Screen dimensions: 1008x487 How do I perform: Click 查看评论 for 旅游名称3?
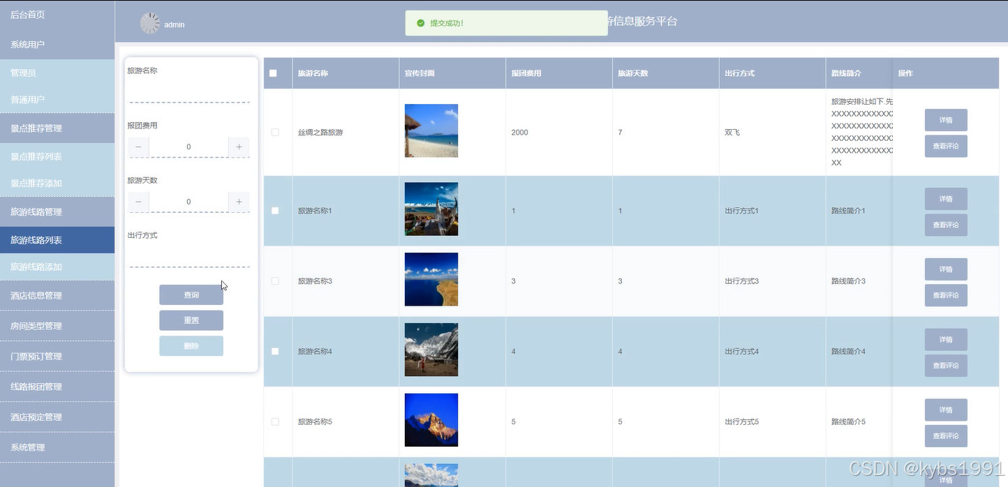click(x=946, y=295)
